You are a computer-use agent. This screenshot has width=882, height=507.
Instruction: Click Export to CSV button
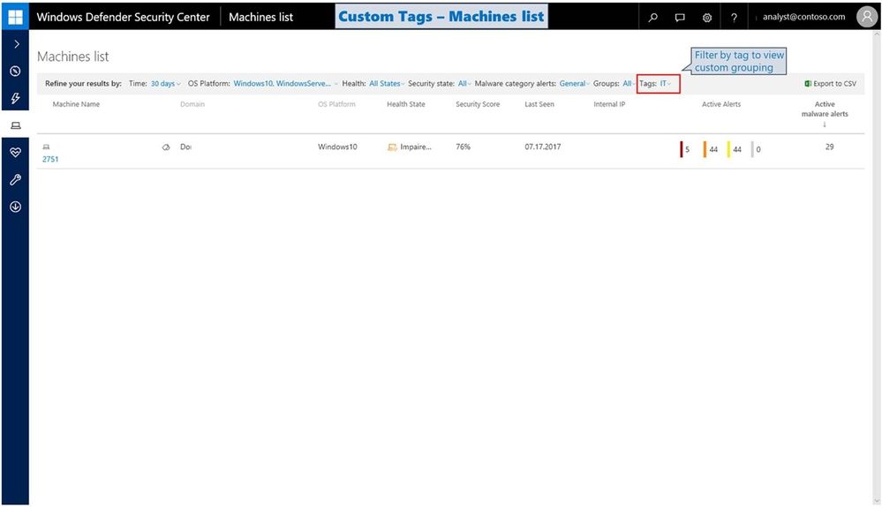pyautogui.click(x=830, y=83)
